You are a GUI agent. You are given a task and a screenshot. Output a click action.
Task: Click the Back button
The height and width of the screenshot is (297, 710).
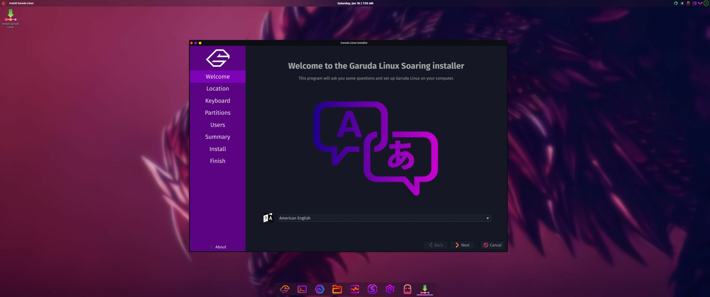coord(436,245)
